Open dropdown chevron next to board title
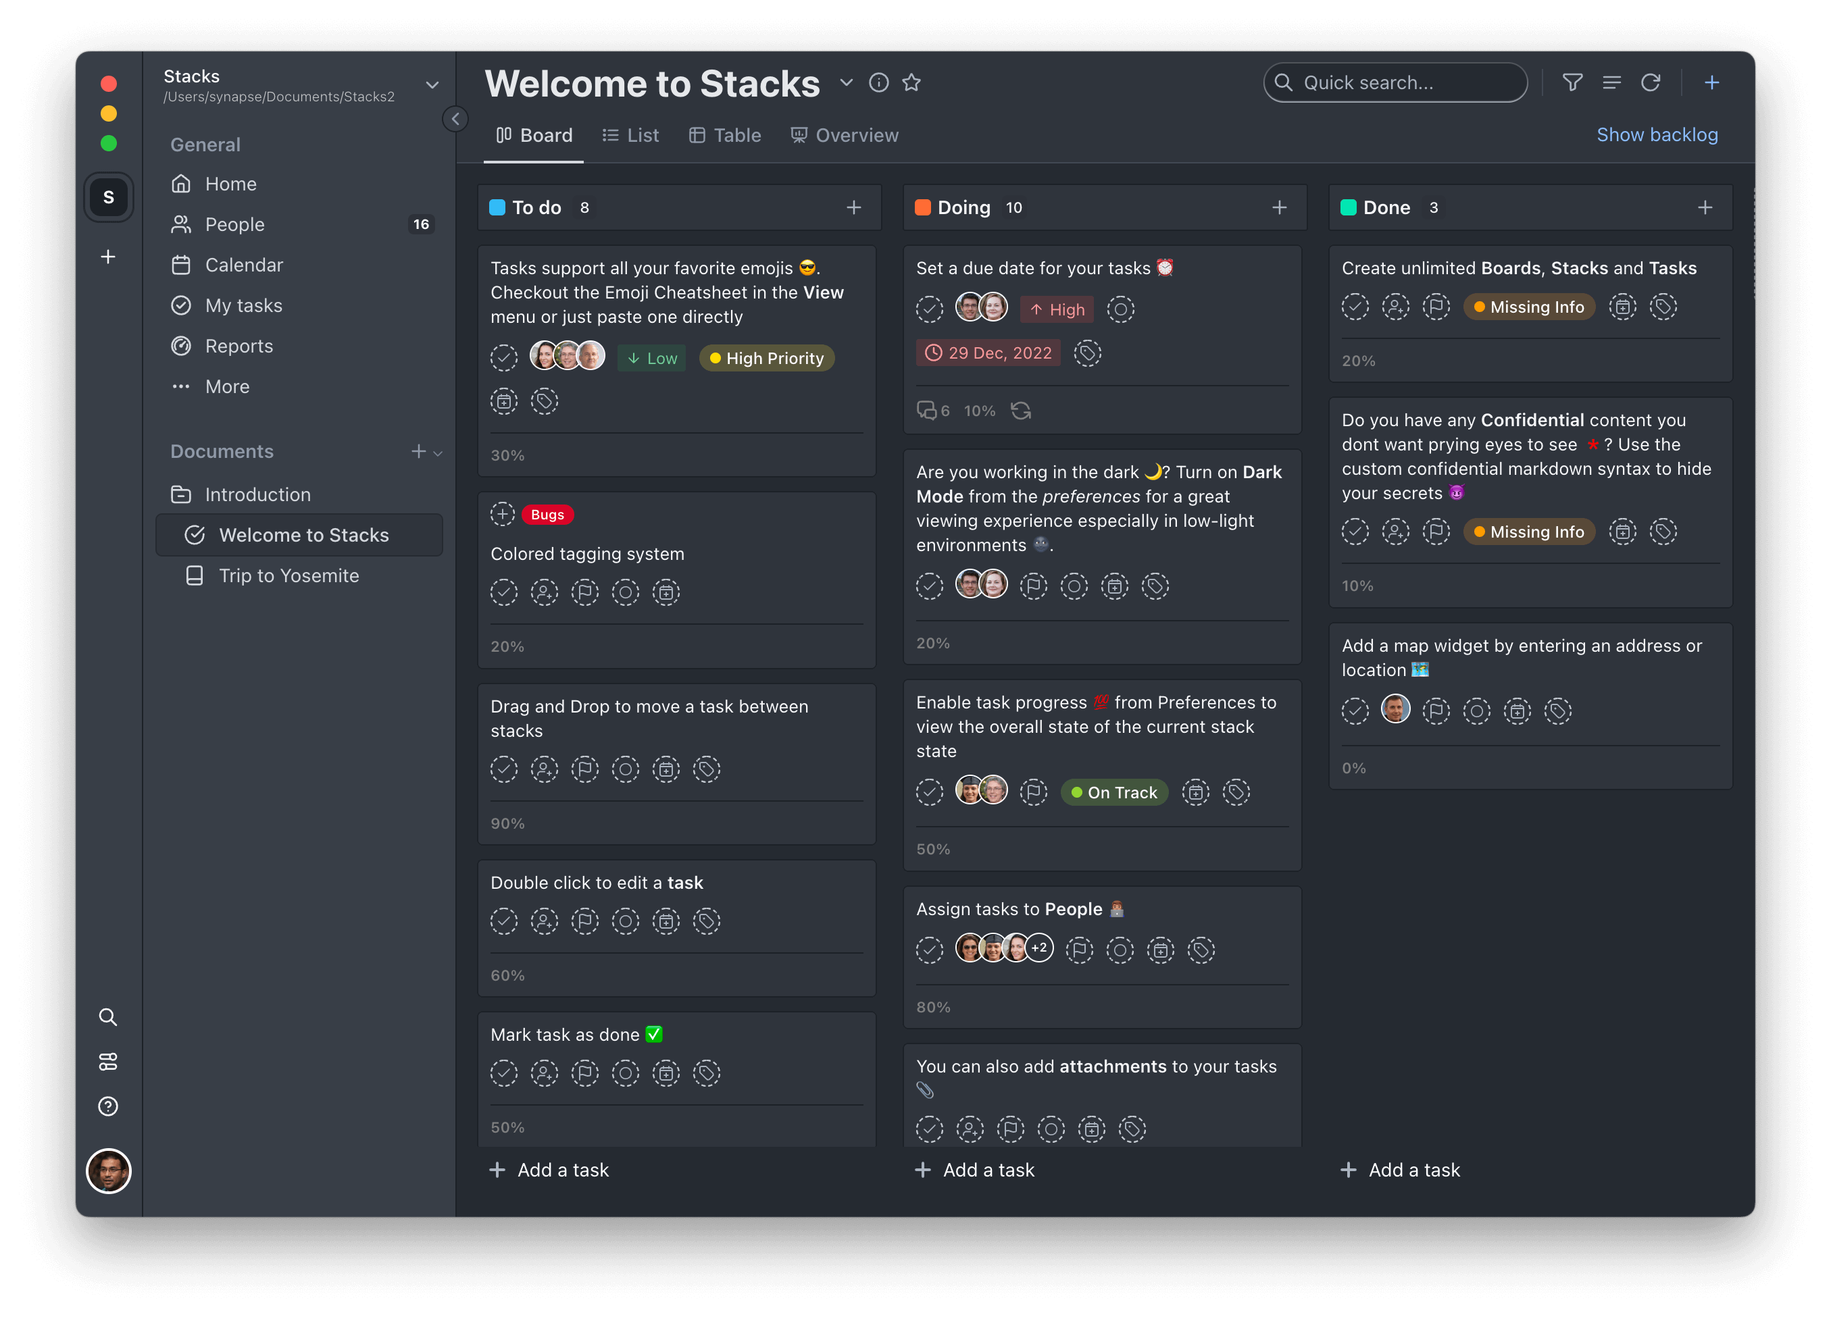 pos(845,82)
